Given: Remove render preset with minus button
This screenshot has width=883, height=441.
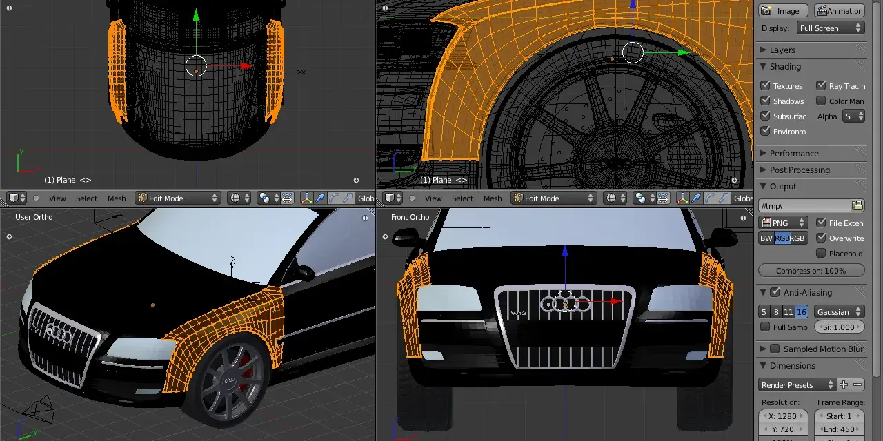Looking at the screenshot, I should tap(857, 384).
